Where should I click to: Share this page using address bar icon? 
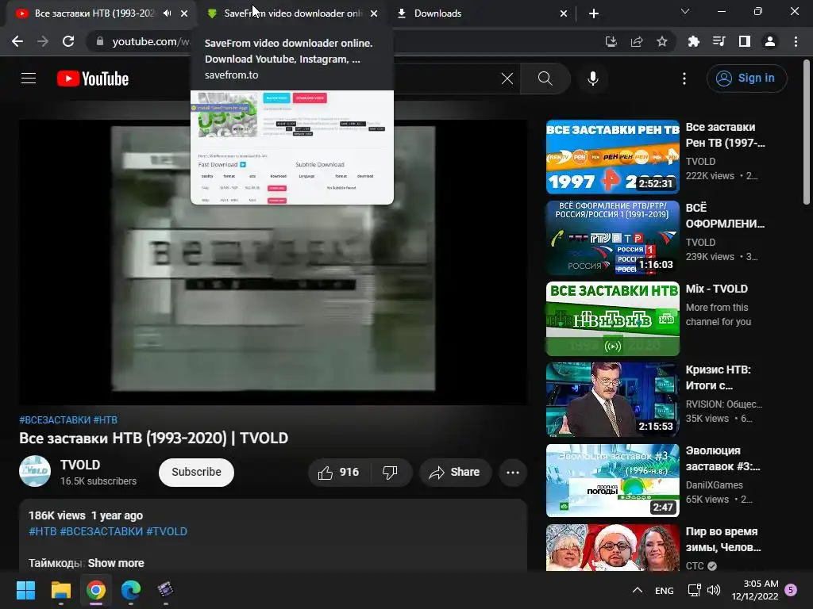pos(637,41)
